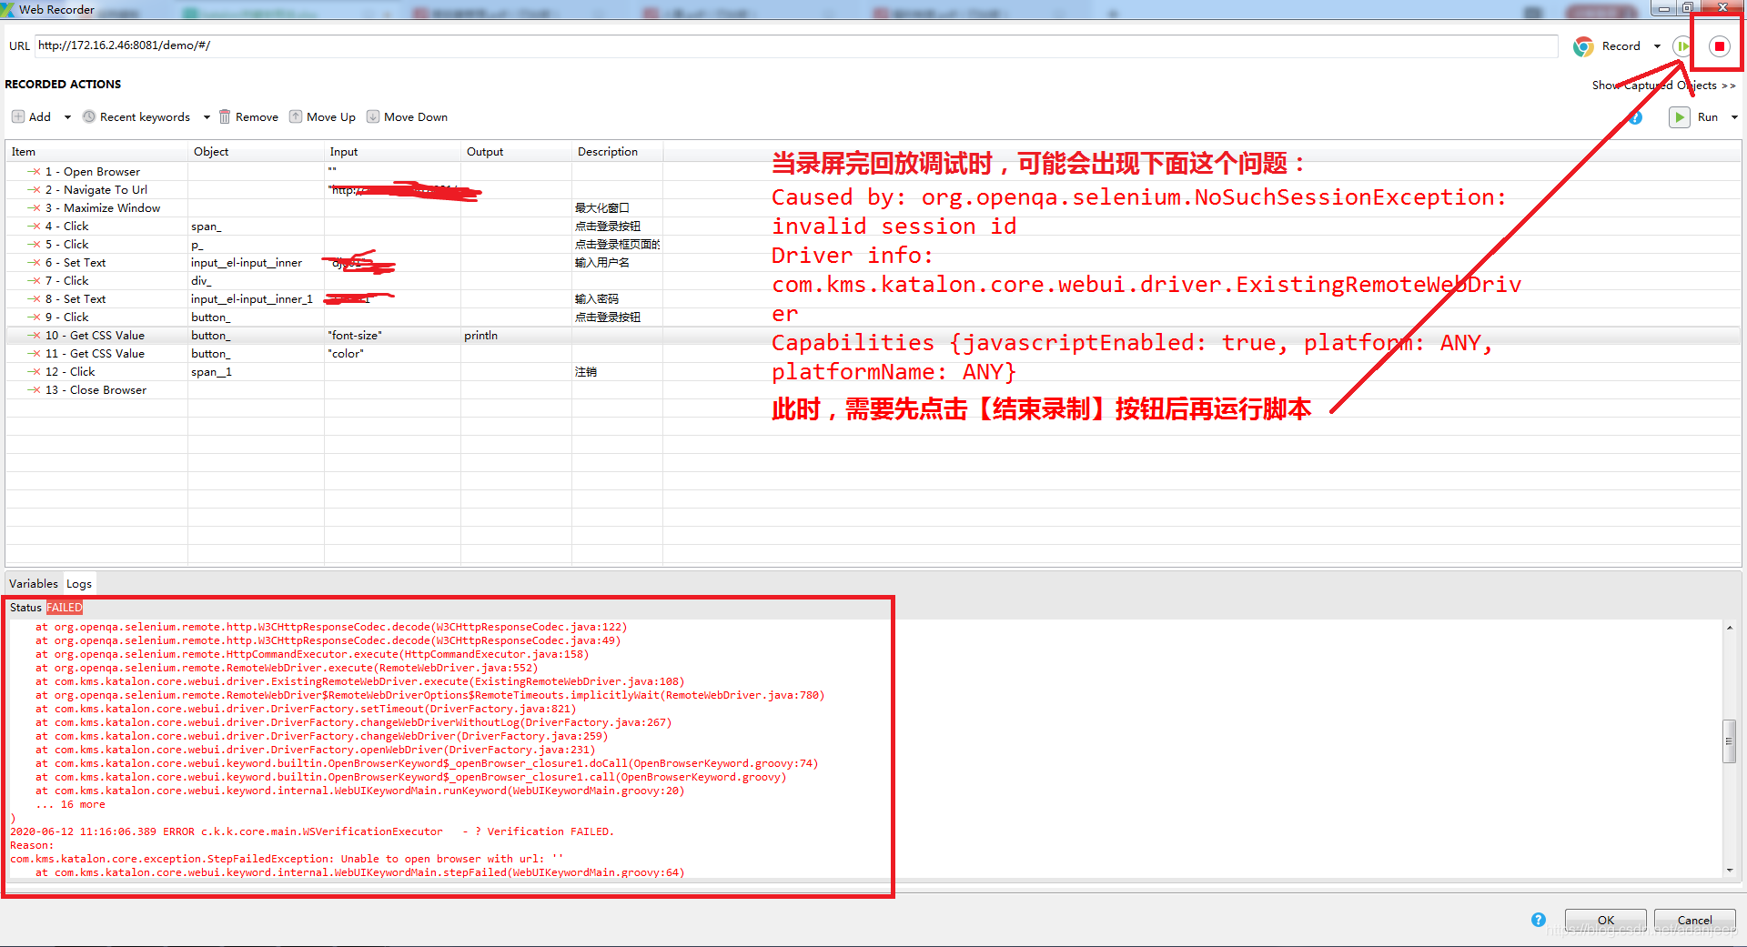This screenshot has height=947, width=1747.
Task: Click the step icon of Open Browser row
Action: click(x=34, y=172)
